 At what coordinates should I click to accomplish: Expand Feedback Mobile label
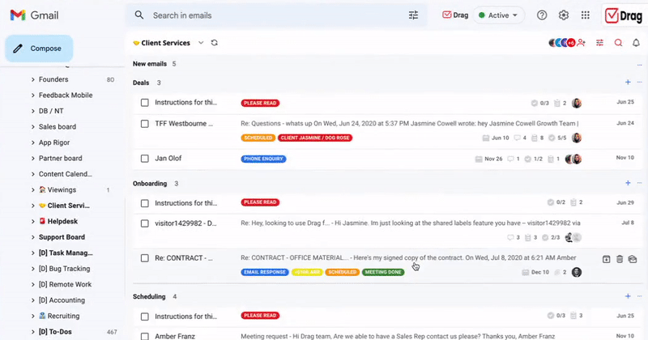[32, 95]
